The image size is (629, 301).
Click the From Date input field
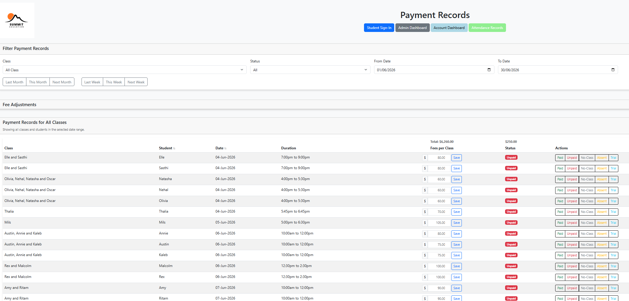[434, 70]
